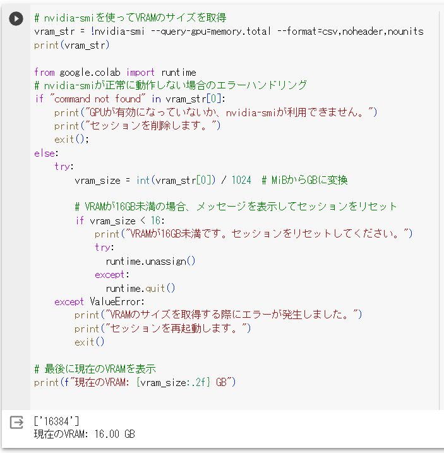This screenshot has height=453, width=444.
Task: Click the 'exit();' line
Action: tap(71, 140)
